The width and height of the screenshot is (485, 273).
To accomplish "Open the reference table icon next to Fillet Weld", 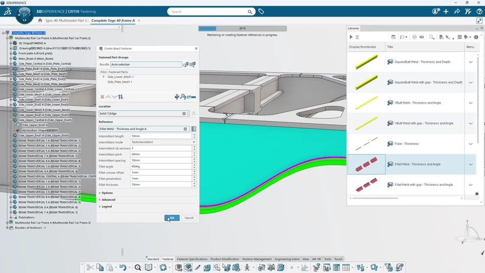I will tap(193, 129).
